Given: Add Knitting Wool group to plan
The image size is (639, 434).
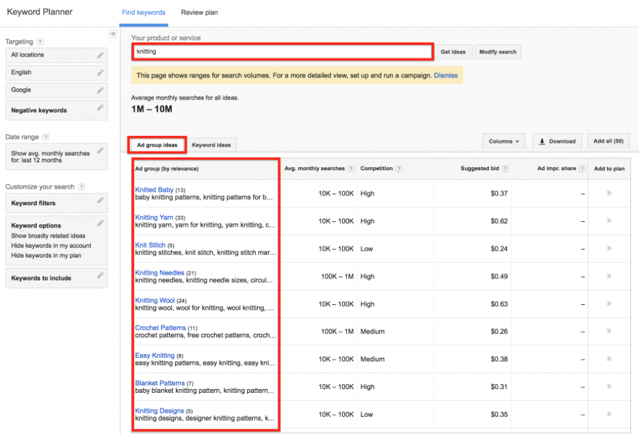Looking at the screenshot, I should (609, 303).
